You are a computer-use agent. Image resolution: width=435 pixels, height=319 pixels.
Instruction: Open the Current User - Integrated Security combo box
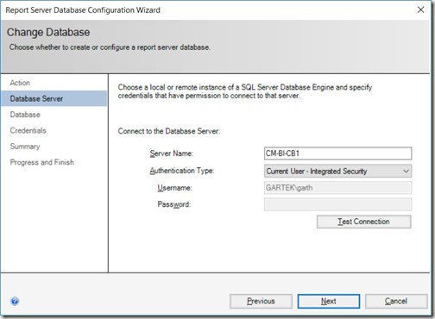pyautogui.click(x=337, y=172)
